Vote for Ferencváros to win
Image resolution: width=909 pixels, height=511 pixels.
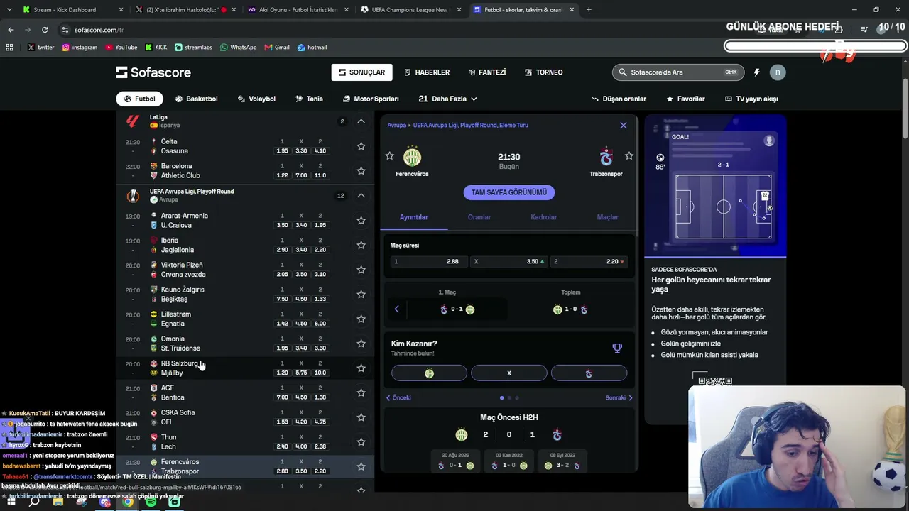(x=429, y=373)
